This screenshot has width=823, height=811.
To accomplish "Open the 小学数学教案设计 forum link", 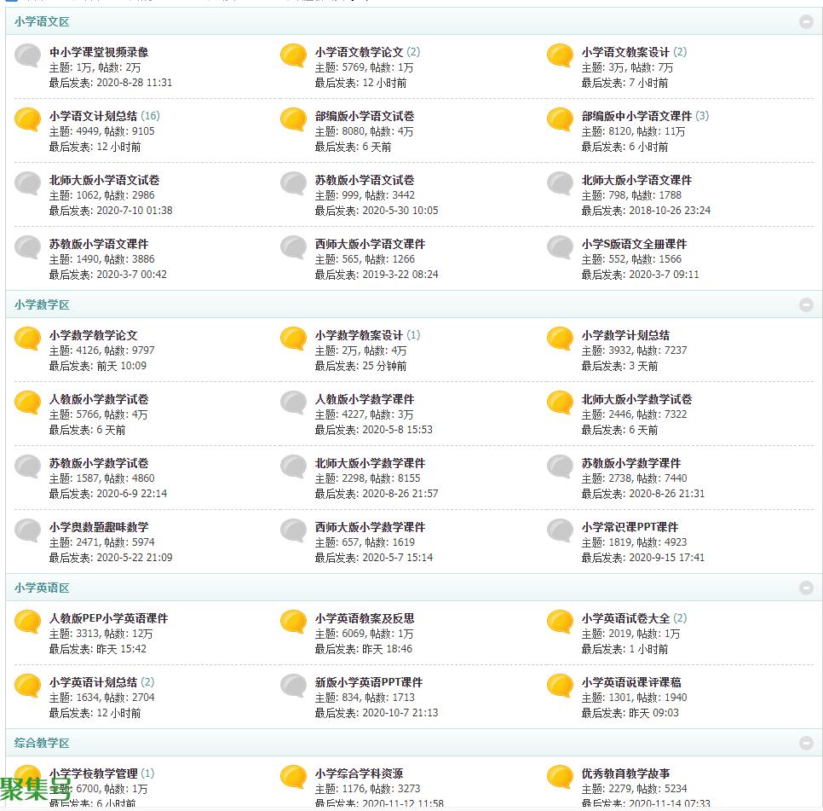I will (x=359, y=335).
